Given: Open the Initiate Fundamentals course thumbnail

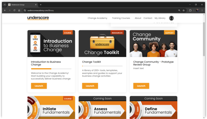Looking at the screenshot, I should 51,108.
